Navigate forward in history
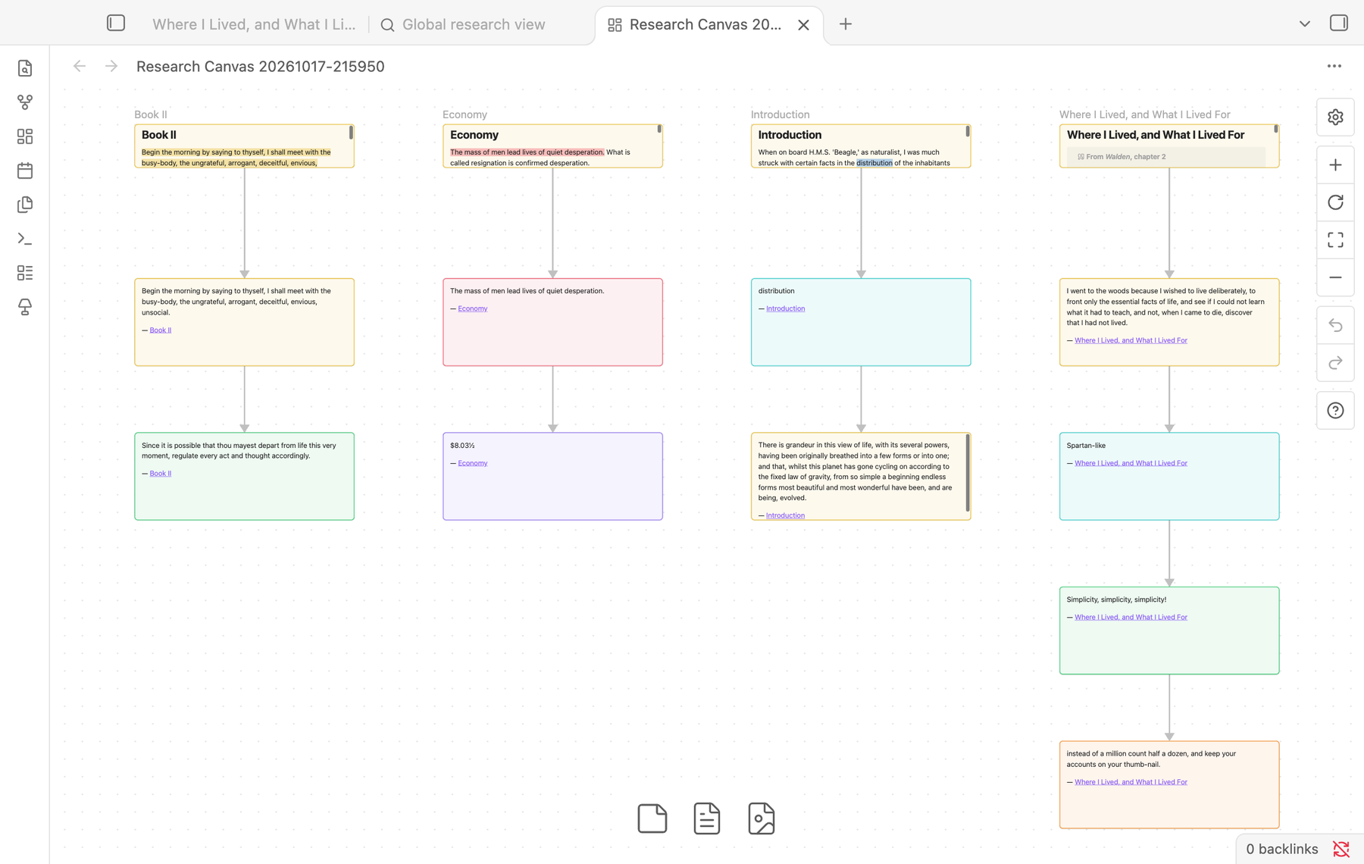This screenshot has height=864, width=1364. 111,67
